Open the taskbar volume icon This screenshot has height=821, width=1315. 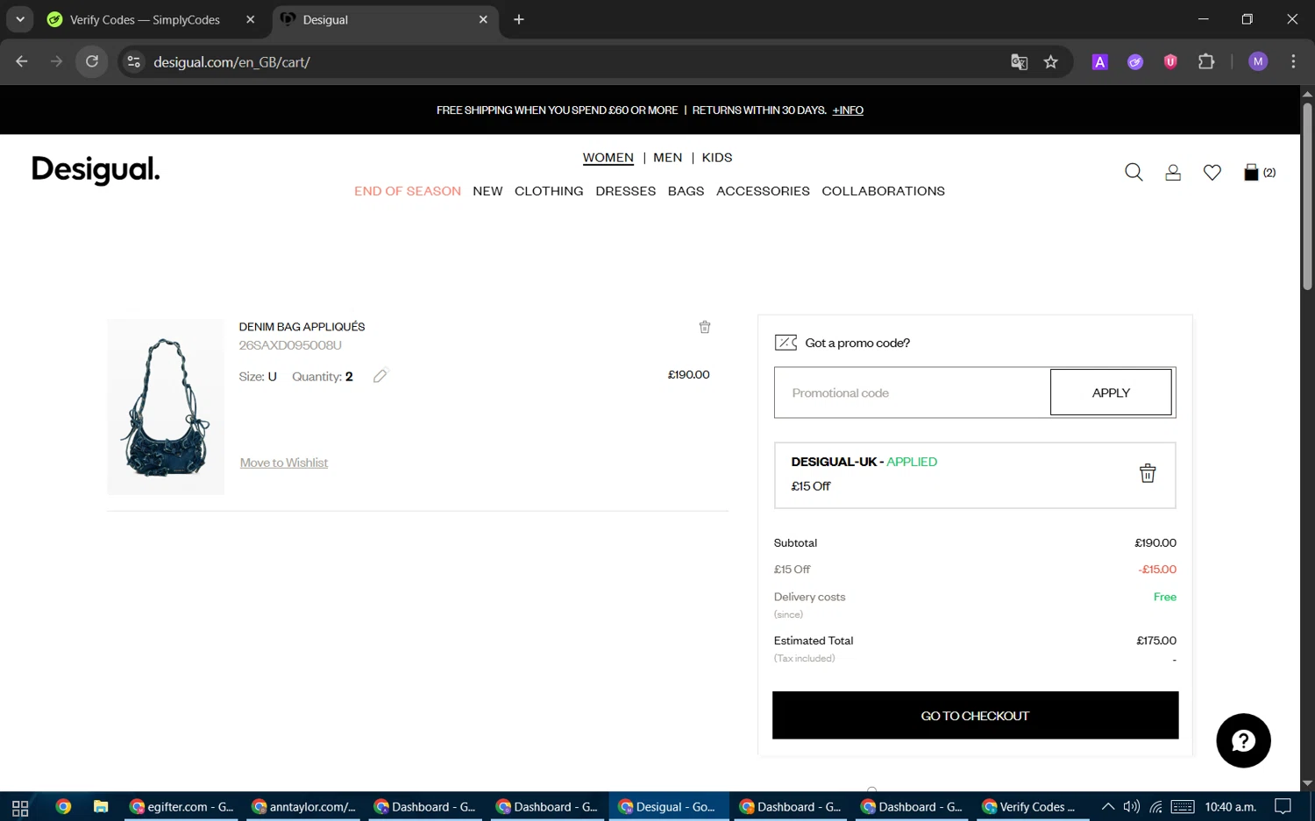[x=1132, y=807]
